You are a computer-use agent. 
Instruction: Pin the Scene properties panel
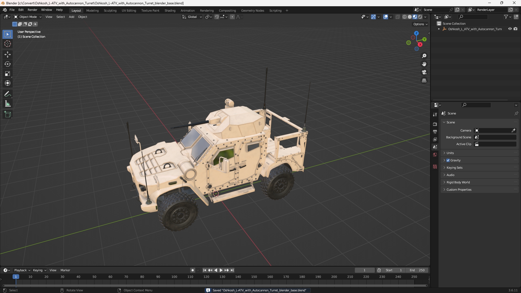(516, 113)
